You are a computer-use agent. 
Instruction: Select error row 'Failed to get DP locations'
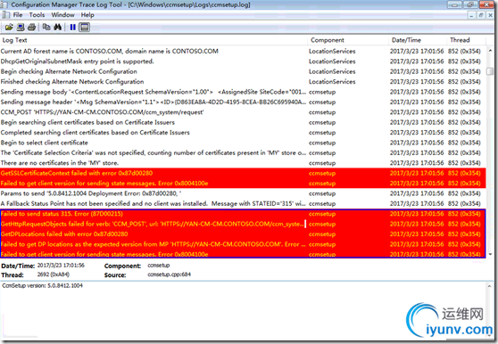[x=243, y=244]
